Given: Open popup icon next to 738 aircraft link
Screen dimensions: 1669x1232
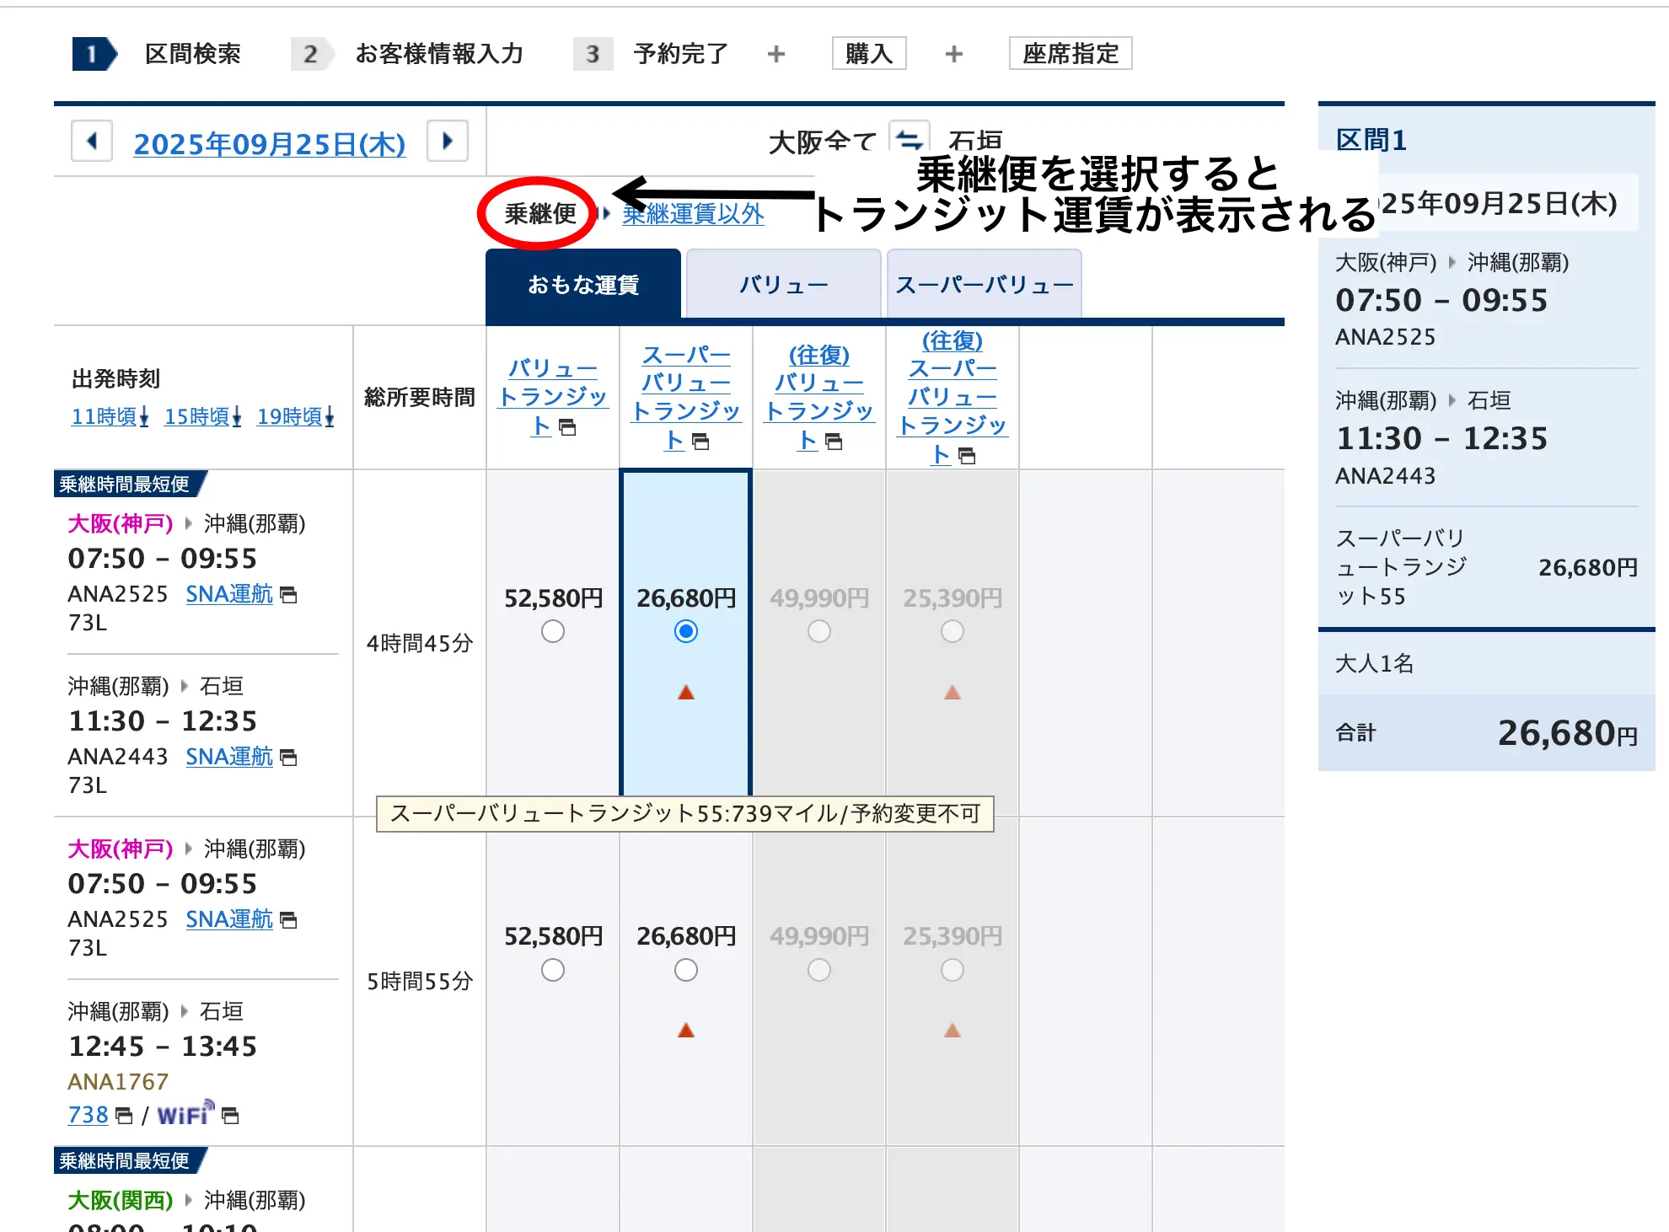Looking at the screenshot, I should (123, 1116).
